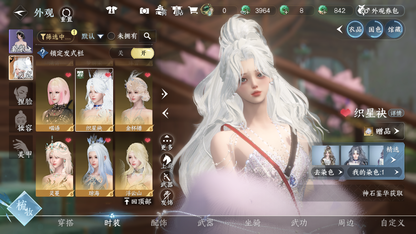
Task: Select the 琼海 hairstyle thumbnail
Action: click(94, 164)
